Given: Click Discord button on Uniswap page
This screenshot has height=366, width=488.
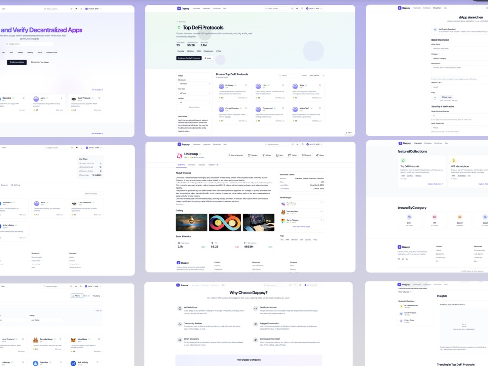Looking at the screenshot, I should click(x=306, y=155).
